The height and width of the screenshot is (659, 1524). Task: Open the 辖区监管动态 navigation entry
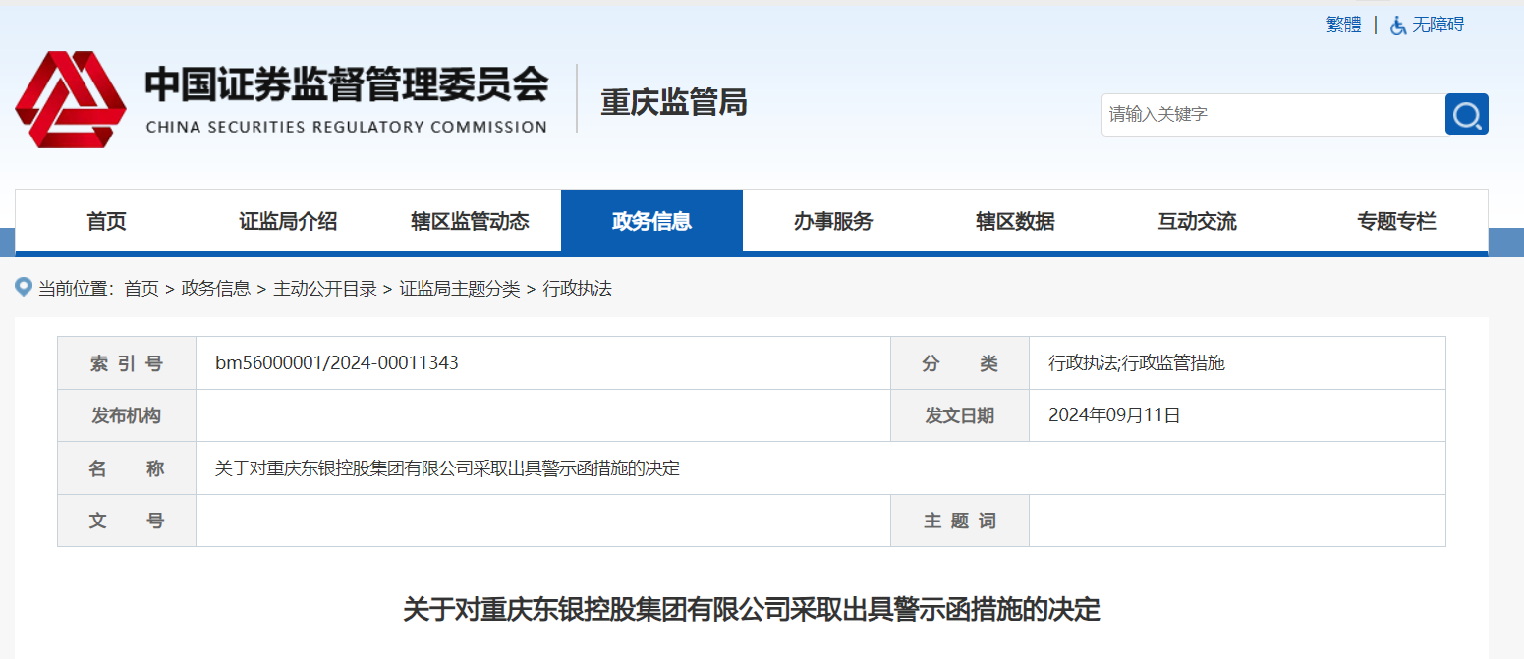coord(470,221)
